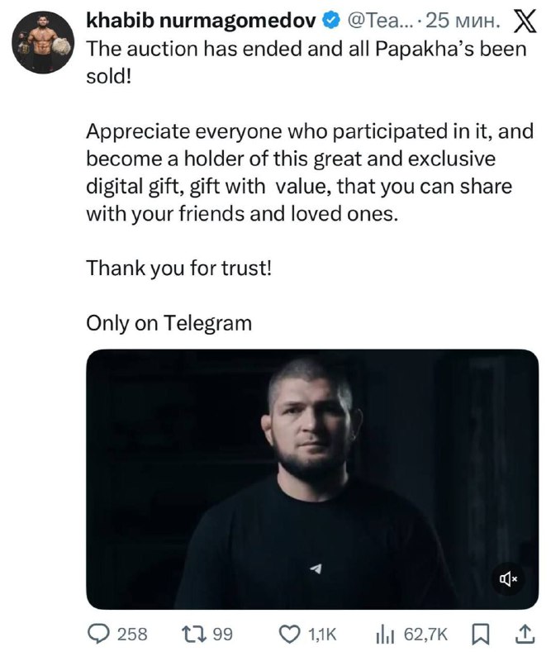
Task: Click the 258 replies count
Action: 132,634
